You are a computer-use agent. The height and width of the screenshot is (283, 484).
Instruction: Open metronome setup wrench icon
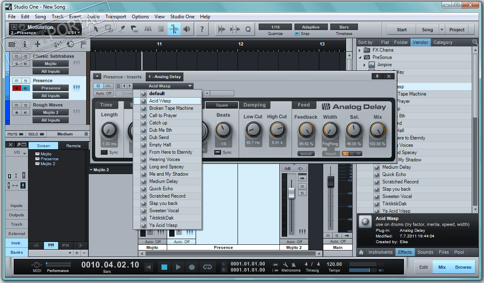click(286, 264)
